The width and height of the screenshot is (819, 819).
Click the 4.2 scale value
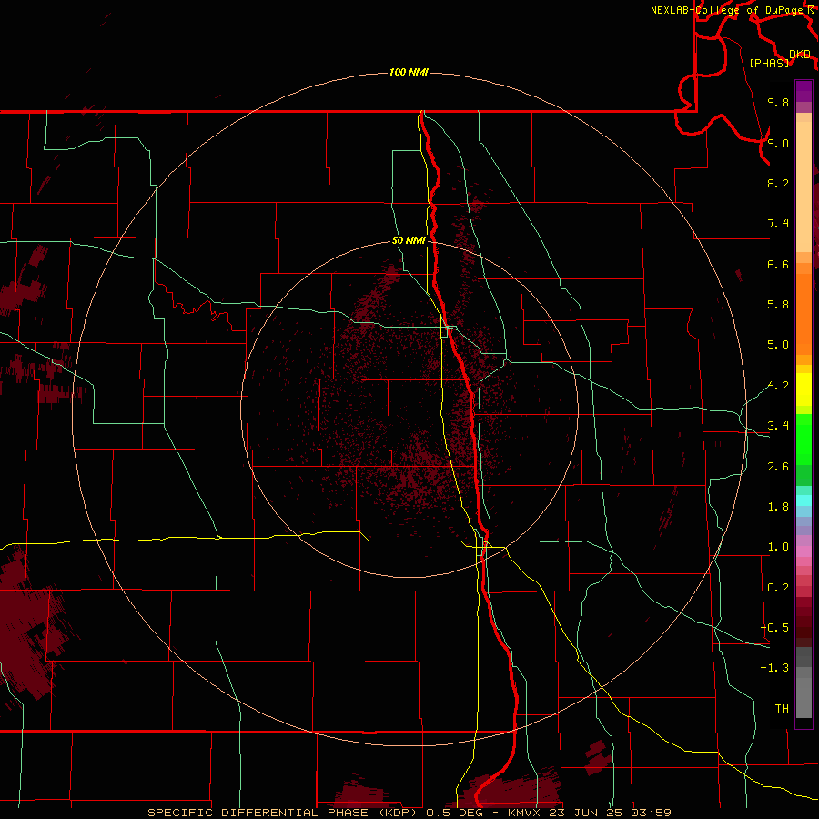click(x=778, y=386)
